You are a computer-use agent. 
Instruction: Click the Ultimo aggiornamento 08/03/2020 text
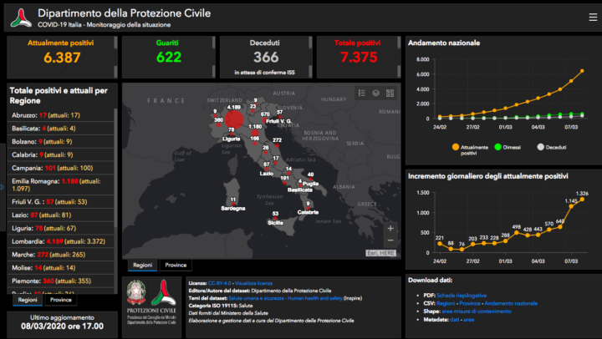point(62,322)
